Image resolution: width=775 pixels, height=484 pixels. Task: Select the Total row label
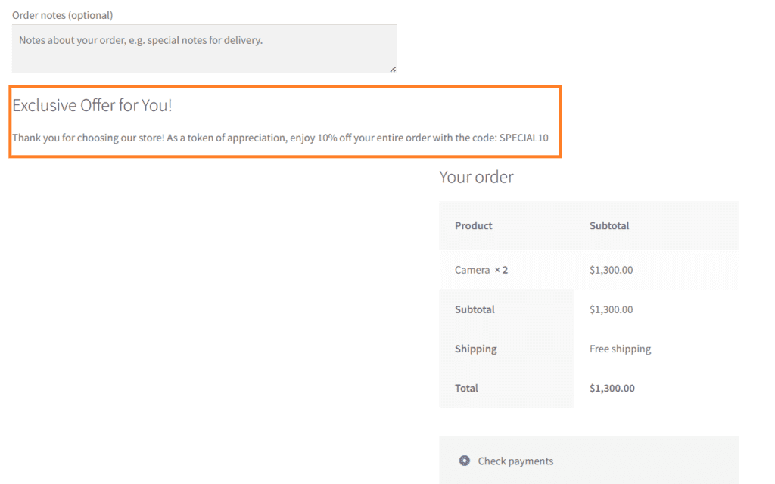pyautogui.click(x=465, y=388)
